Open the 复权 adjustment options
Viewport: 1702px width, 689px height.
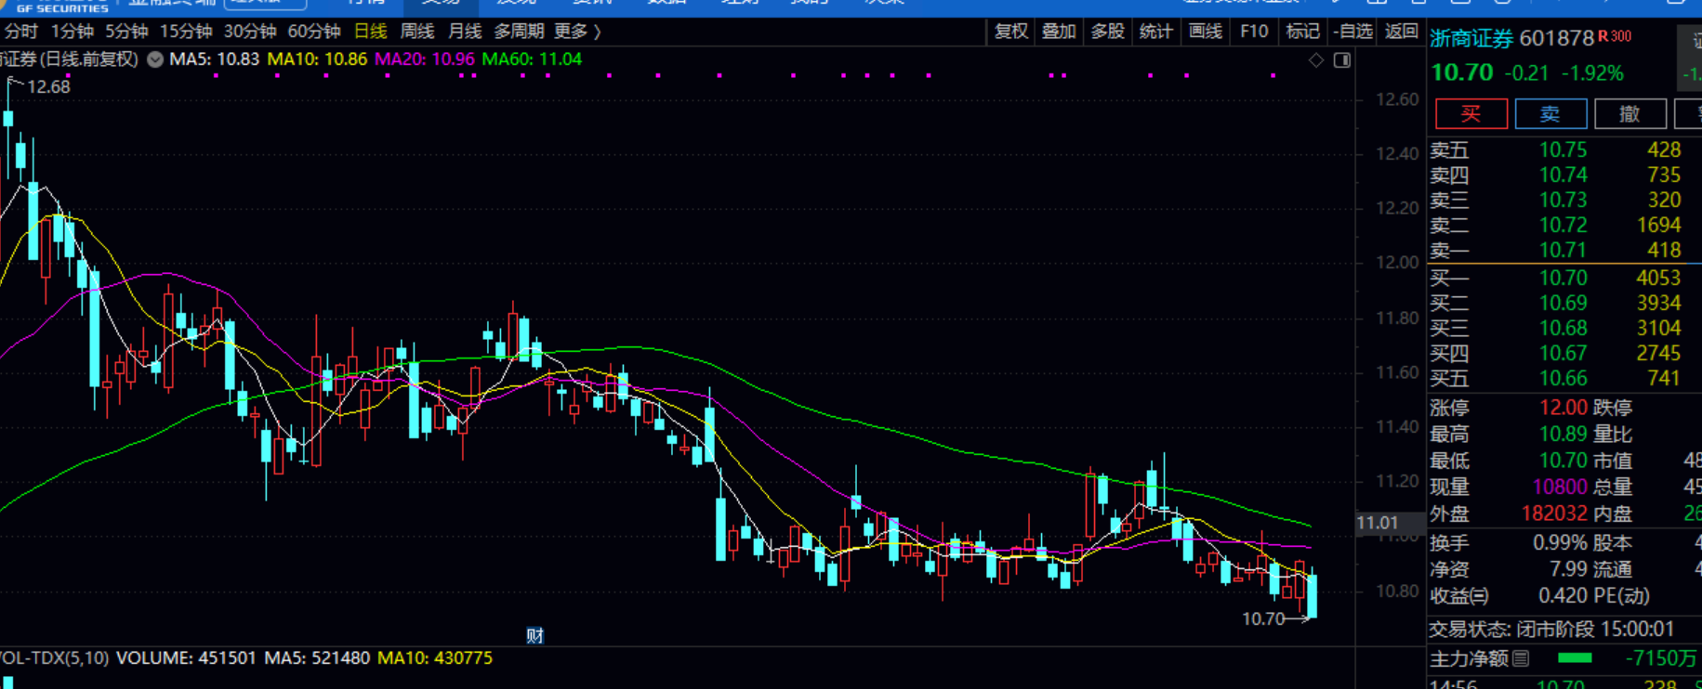click(1011, 32)
